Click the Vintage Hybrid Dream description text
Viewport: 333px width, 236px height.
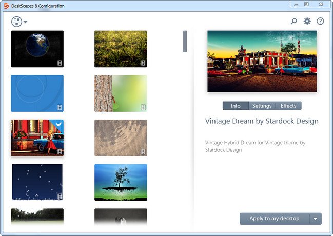click(x=255, y=146)
